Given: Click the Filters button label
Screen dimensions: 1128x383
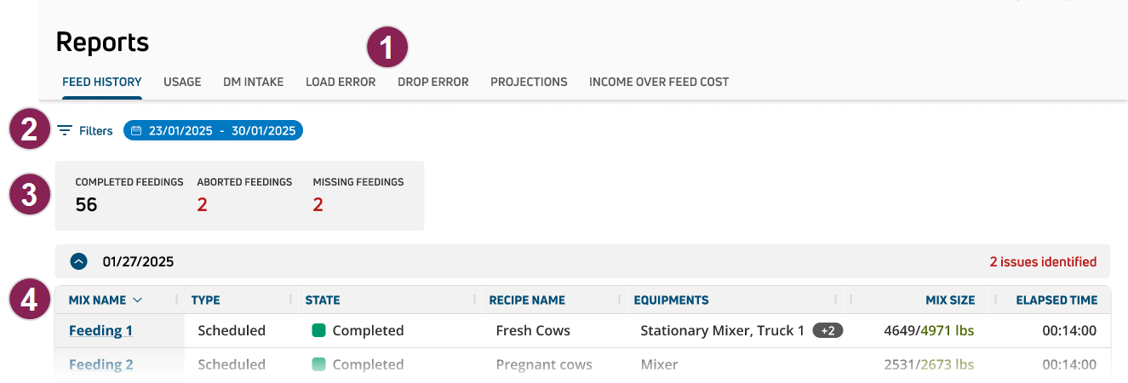Looking at the screenshot, I should (95, 131).
